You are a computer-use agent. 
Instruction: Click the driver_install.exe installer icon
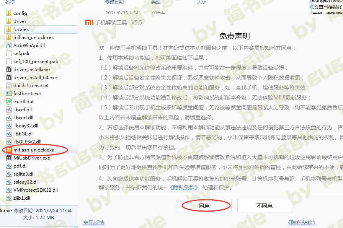point(9,70)
